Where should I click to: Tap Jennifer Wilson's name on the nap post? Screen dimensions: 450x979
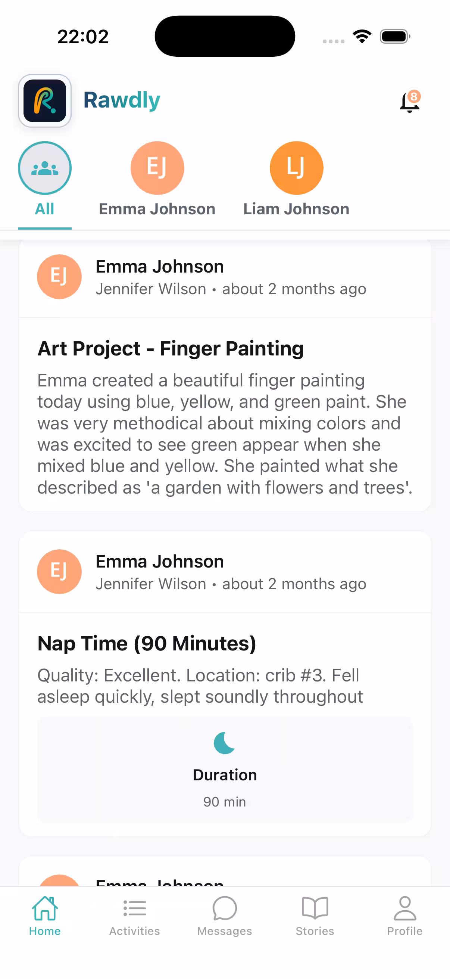(x=150, y=583)
